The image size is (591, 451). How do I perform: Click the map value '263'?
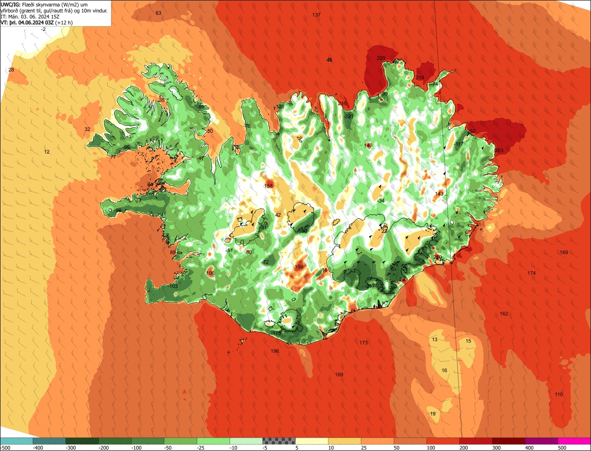tap(499, 150)
